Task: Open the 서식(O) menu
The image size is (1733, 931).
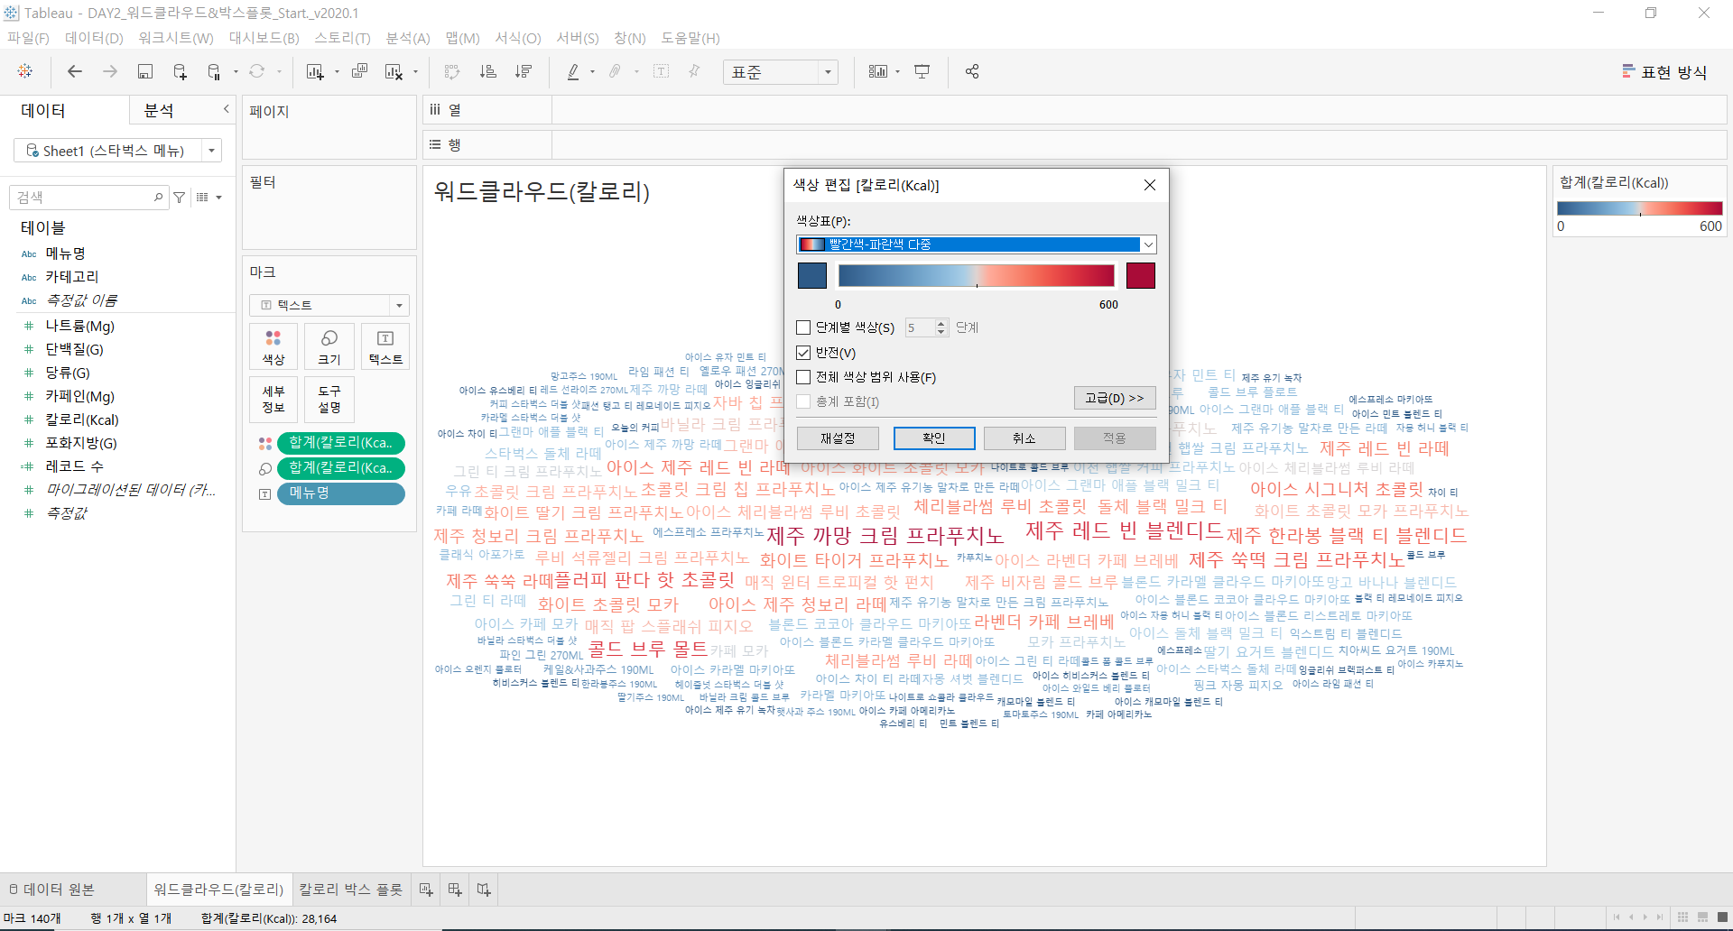Action: click(518, 38)
